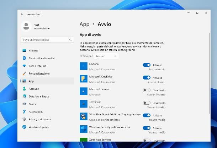Turn off Microsoft OneDrive startup toggle

[147, 78]
